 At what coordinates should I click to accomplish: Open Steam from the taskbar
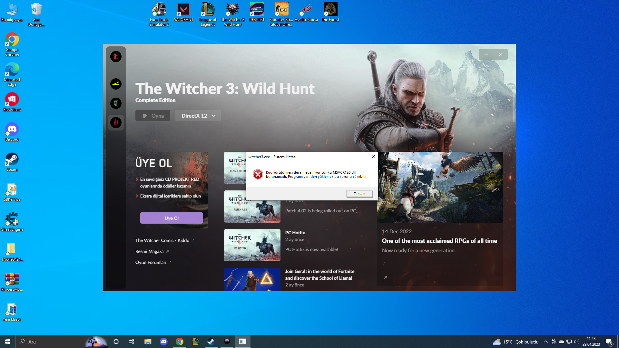pyautogui.click(x=211, y=341)
